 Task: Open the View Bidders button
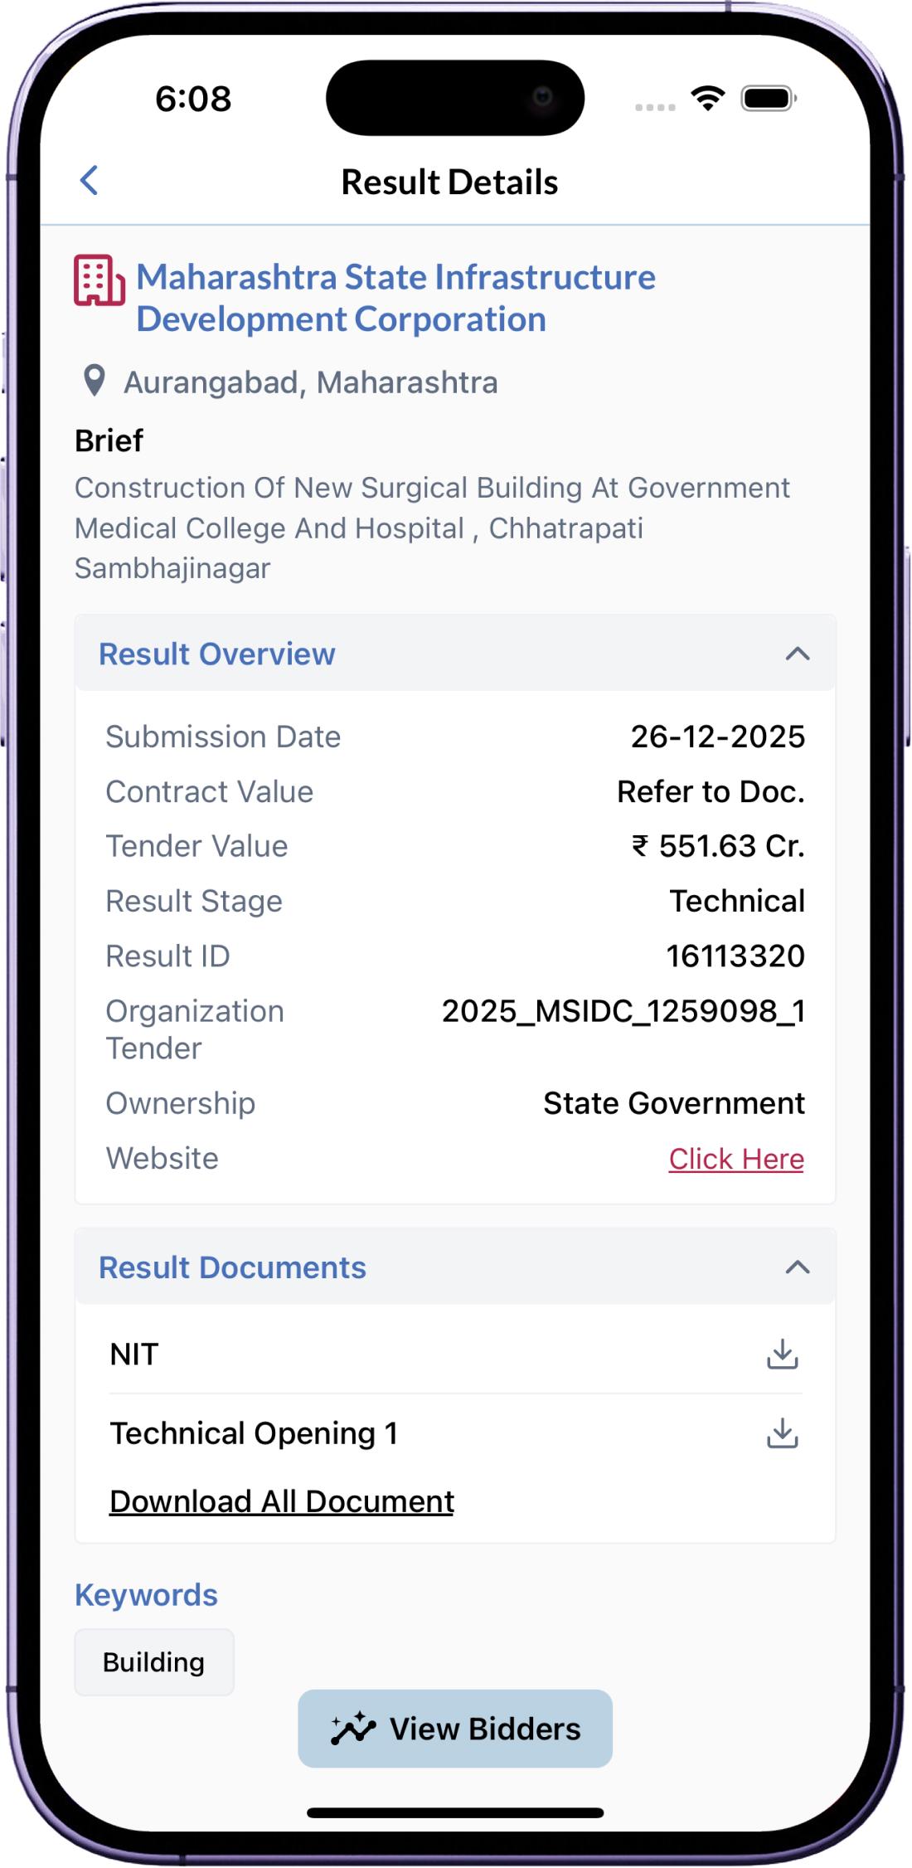(455, 1729)
